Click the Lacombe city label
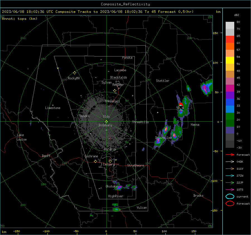This screenshot has width=251, height=235. pos(120,70)
